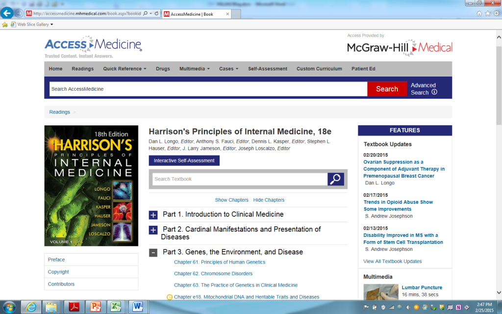Viewport: 502px width, 314px height.
Task: Click the Windows Start orb
Action: [x=9, y=307]
